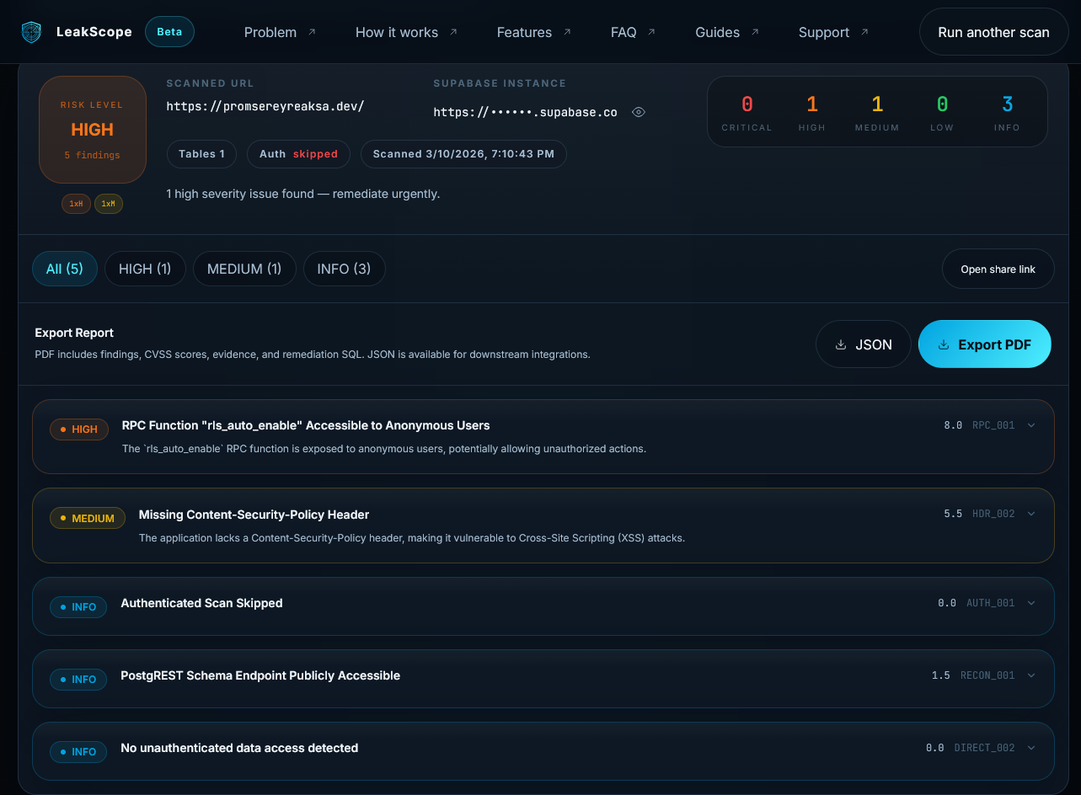Click INFO badge on PostgREST Schema finding

(78, 679)
